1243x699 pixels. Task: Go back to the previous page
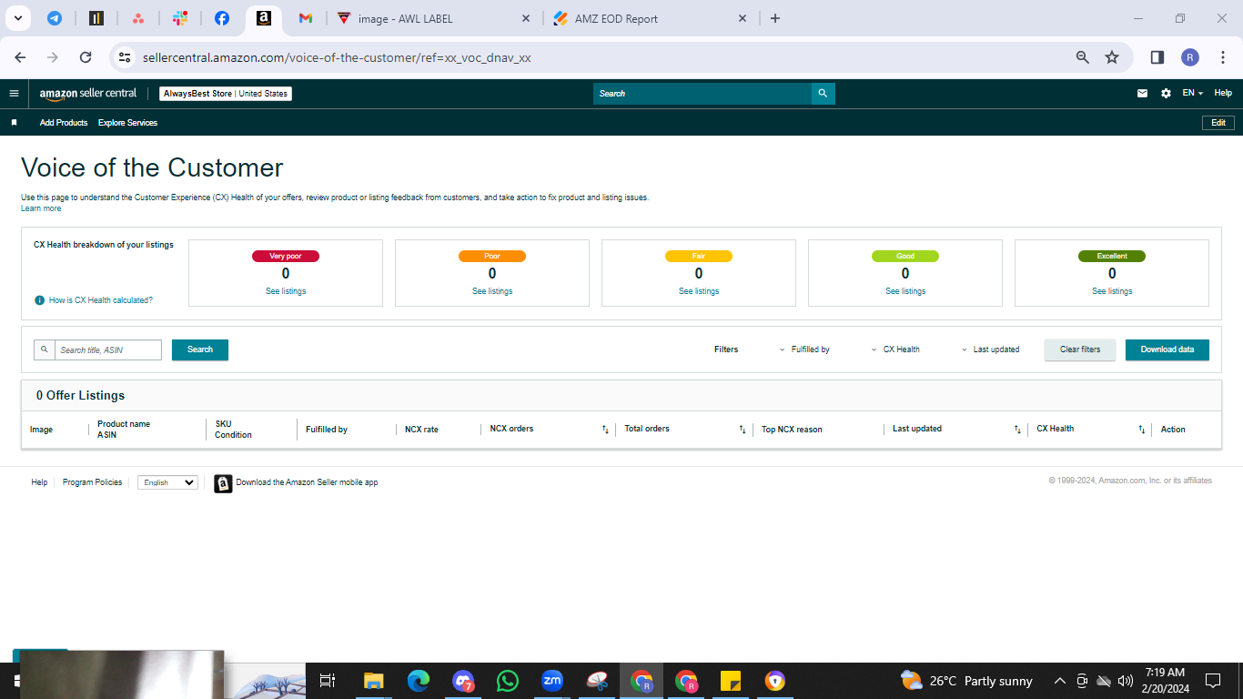click(x=21, y=57)
